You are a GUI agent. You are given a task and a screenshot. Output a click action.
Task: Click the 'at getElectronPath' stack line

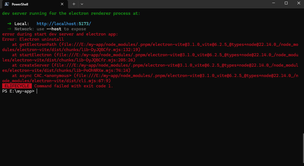[150, 47]
